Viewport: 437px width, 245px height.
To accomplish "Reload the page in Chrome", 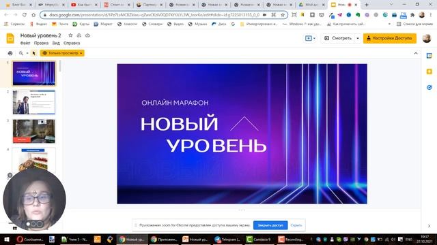I will tap(25, 15).
